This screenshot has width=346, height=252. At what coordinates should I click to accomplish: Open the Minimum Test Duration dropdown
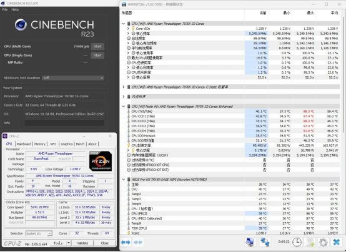[73, 78]
